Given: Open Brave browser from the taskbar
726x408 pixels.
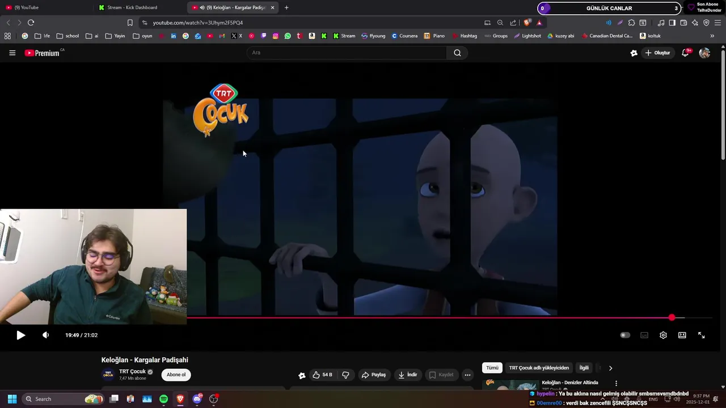Looking at the screenshot, I should pos(180,399).
